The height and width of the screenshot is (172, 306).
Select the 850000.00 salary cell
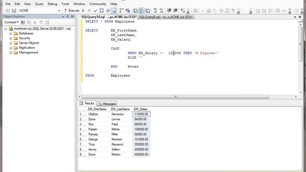[x=142, y=150]
